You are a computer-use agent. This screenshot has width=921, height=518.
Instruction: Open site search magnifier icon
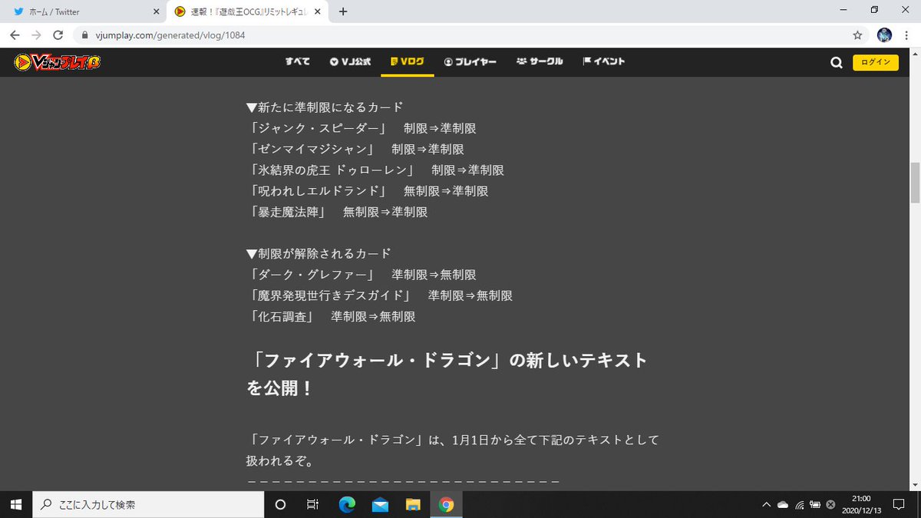tap(837, 63)
